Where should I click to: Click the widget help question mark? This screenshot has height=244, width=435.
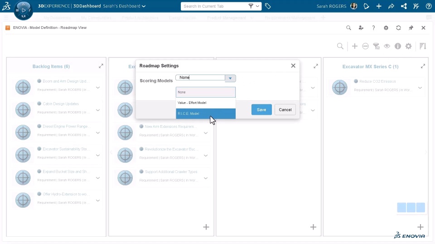(373, 28)
